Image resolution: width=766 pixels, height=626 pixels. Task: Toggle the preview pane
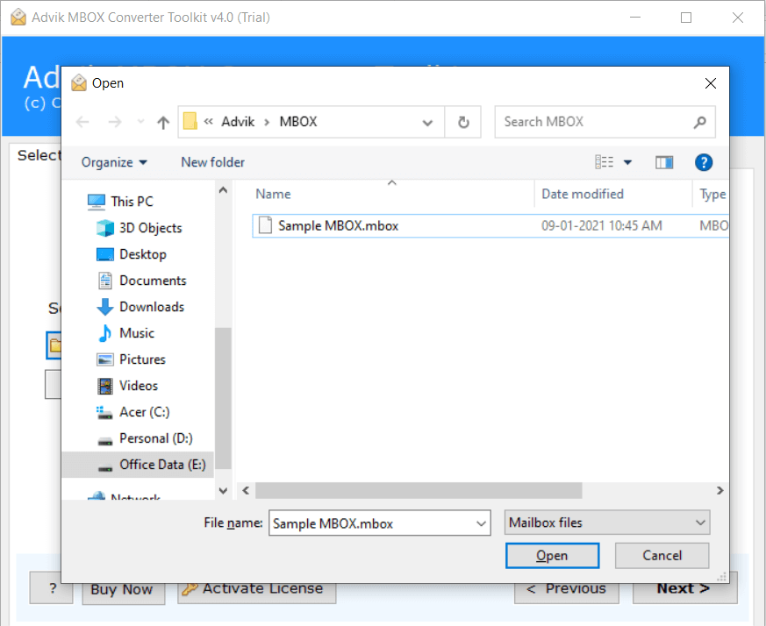point(664,162)
